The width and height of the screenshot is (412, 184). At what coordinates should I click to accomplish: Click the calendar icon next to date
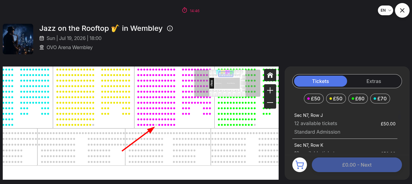(42, 38)
